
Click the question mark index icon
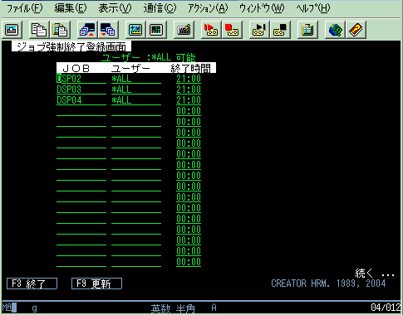click(x=356, y=30)
